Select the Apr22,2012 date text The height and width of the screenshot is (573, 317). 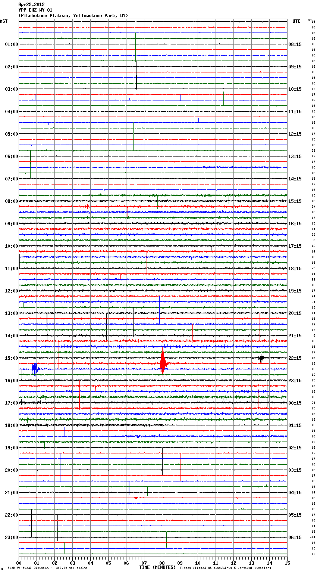[x=31, y=4]
